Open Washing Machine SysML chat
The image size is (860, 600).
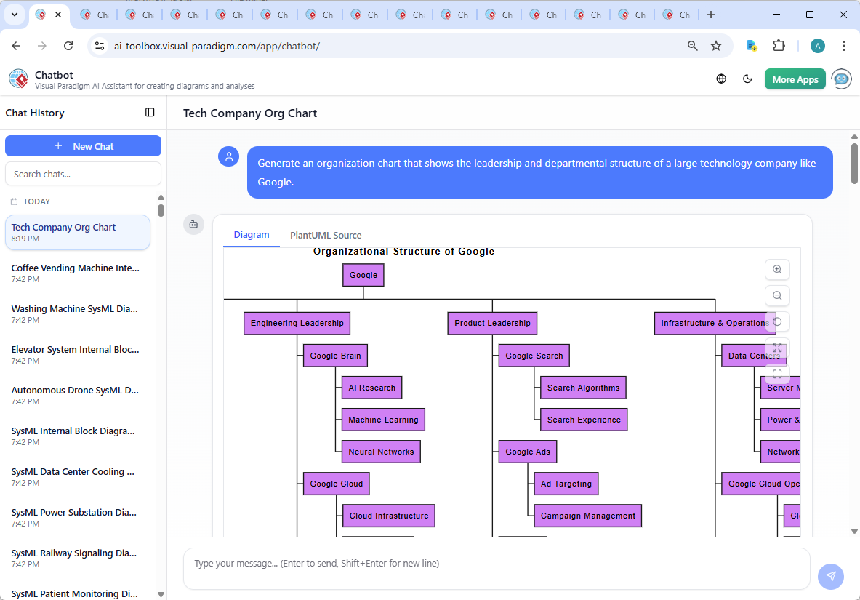78,313
